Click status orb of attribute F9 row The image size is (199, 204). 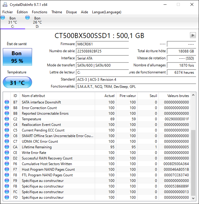[7, 180]
